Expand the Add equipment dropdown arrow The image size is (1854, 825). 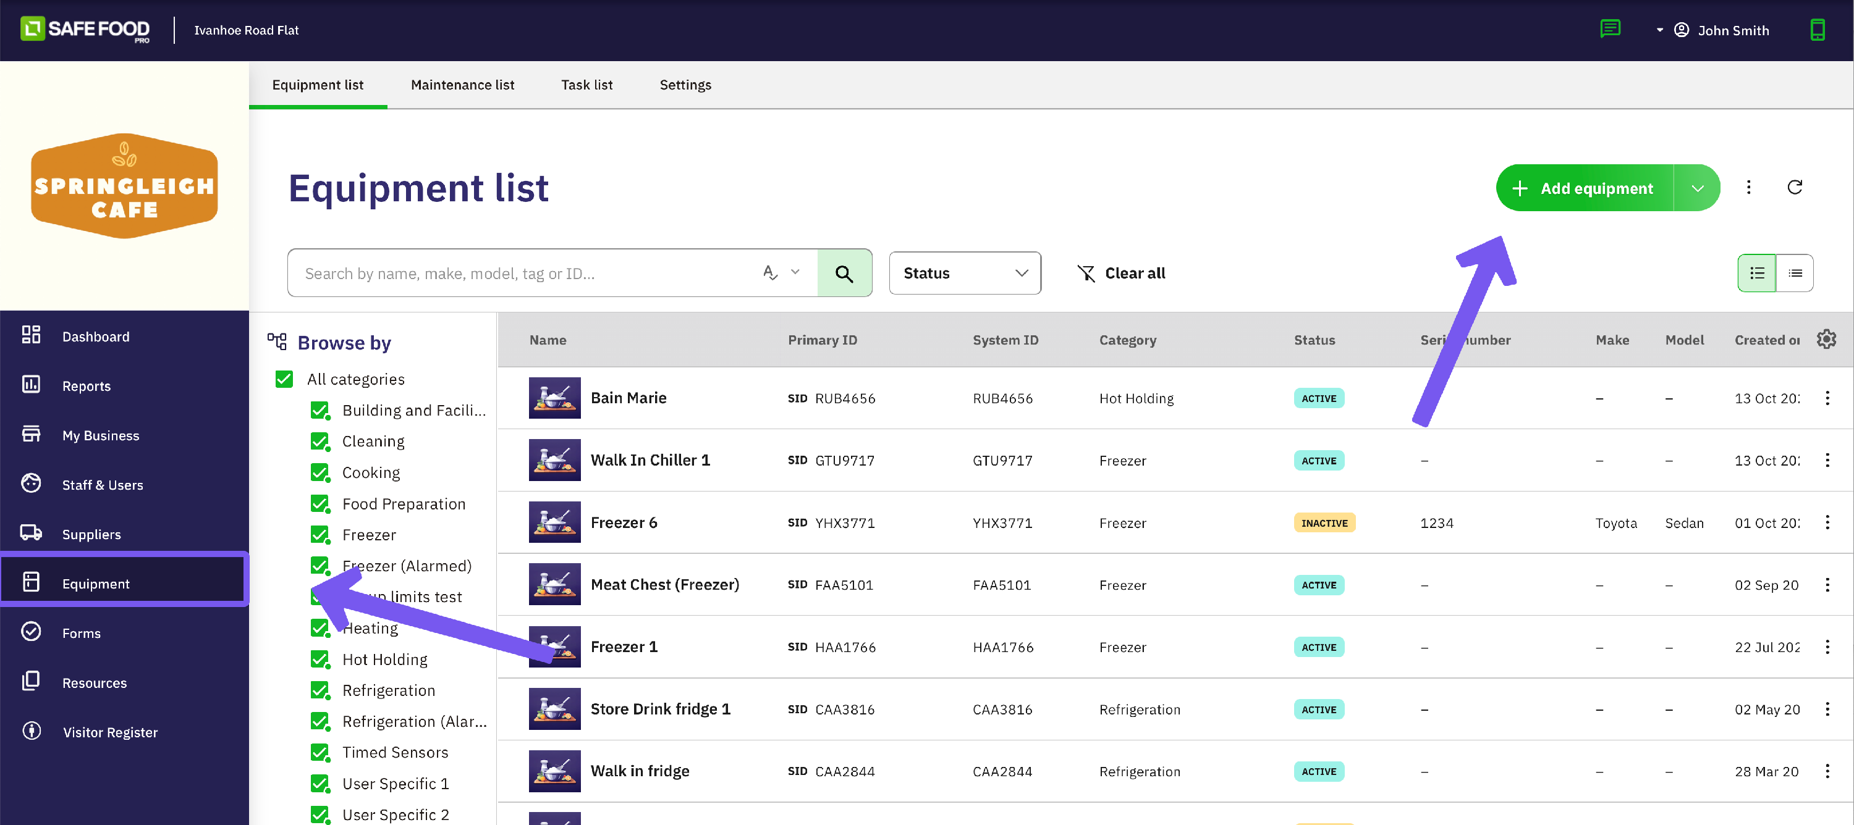click(x=1697, y=188)
